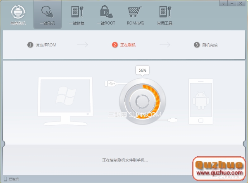248x183 pixels.
Task: Click the Android phone illustration
Action: point(201,101)
